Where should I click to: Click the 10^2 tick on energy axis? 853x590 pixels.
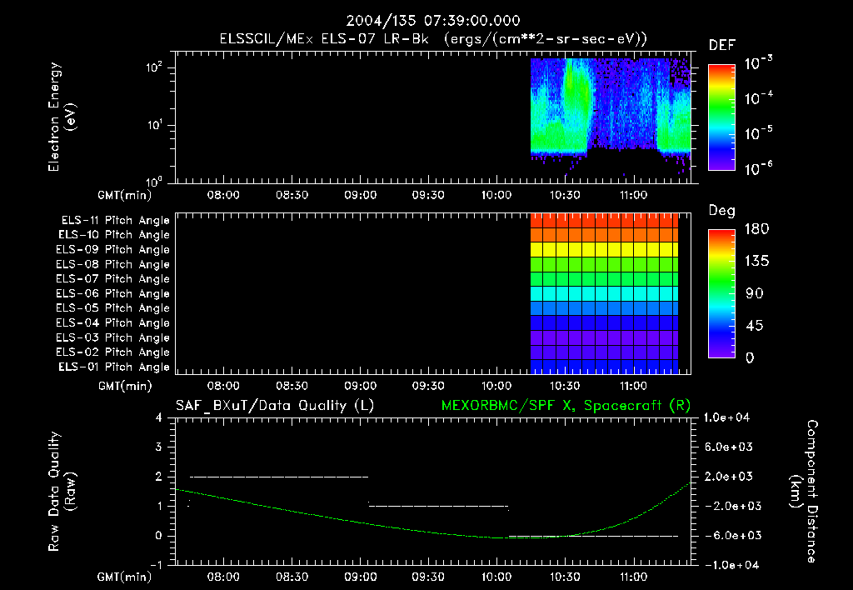(154, 67)
